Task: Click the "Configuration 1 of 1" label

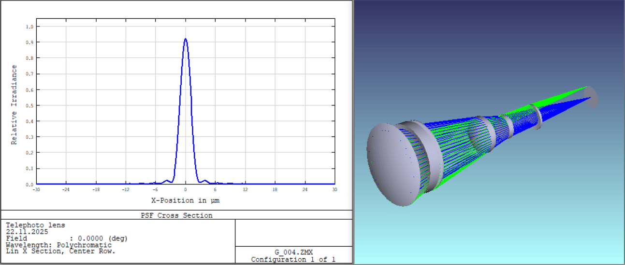Action: coord(293,260)
